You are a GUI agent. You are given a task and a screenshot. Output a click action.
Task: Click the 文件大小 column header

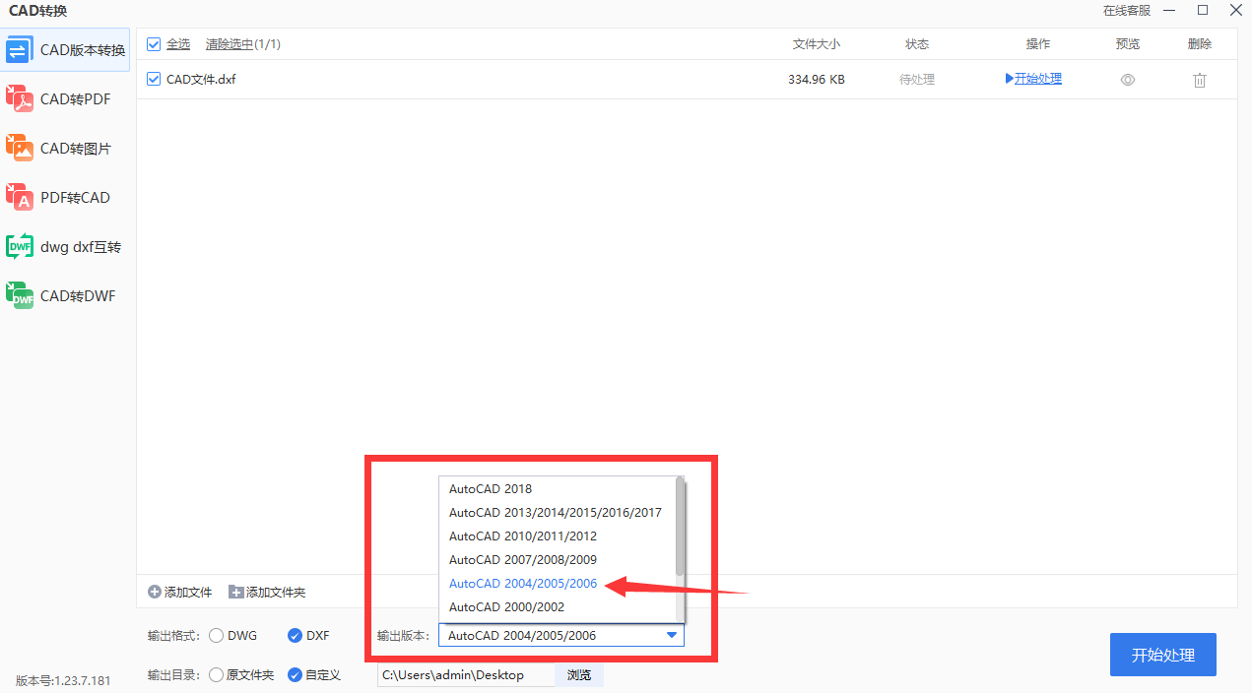[x=817, y=44]
